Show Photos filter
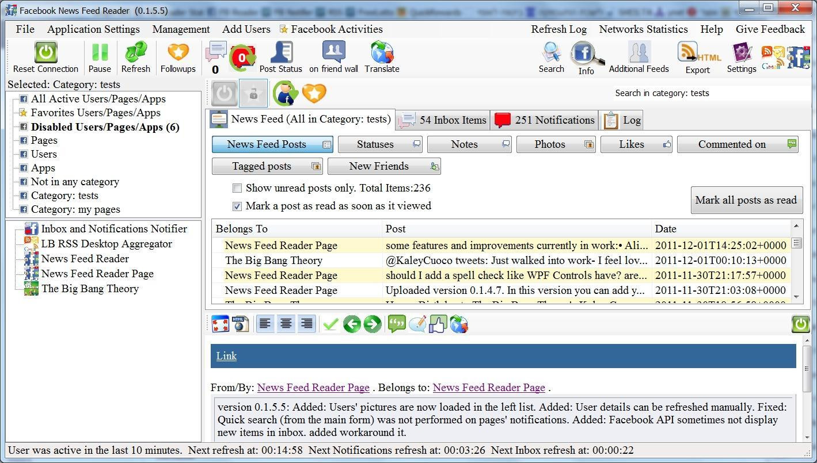 tap(556, 144)
